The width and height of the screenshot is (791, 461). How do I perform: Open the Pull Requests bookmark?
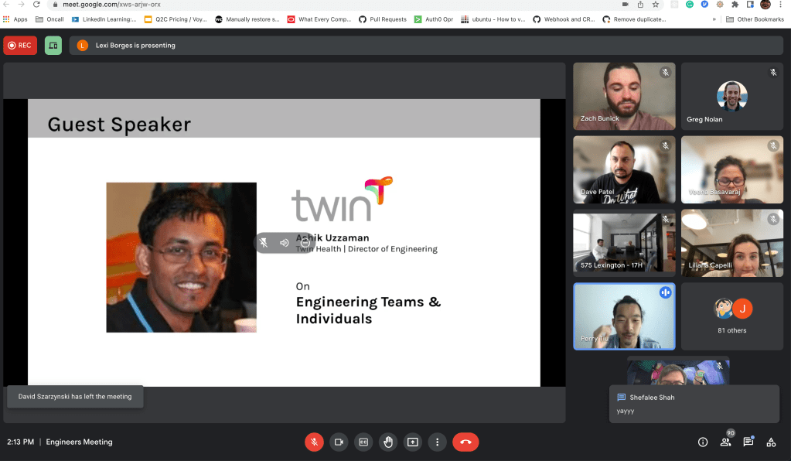tap(384, 19)
